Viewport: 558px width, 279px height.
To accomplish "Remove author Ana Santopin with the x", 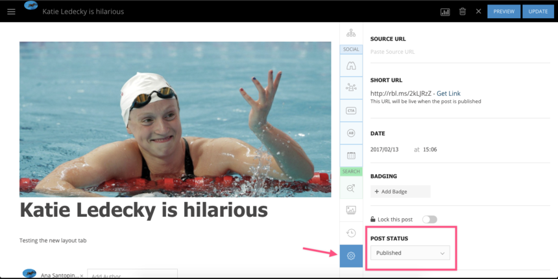I will point(82,276).
